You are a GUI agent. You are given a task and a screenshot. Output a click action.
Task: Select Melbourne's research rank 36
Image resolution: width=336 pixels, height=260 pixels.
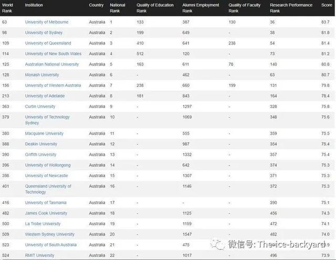click(272, 22)
